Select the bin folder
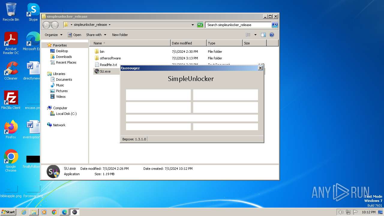Screen dimensions: 384x216 102,52
